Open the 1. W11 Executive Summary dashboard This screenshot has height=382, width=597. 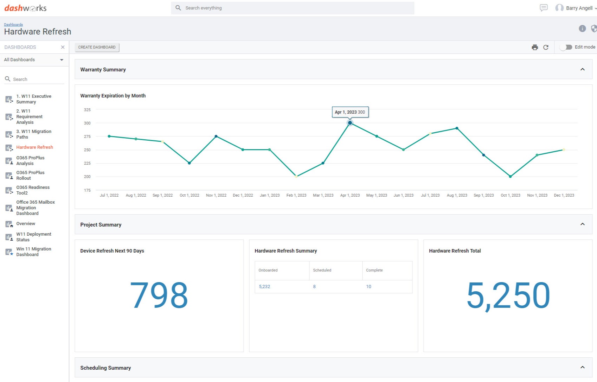[33, 99]
